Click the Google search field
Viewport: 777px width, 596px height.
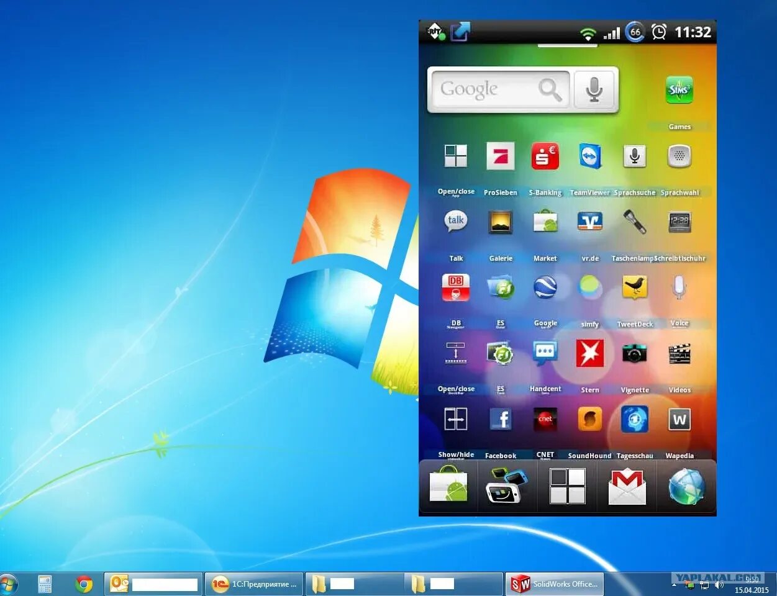[x=499, y=90]
